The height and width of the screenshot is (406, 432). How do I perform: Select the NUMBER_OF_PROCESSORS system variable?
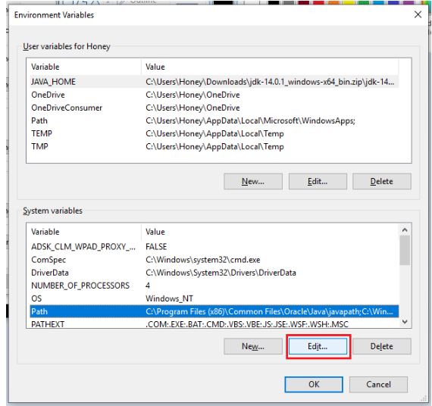[x=214, y=286]
